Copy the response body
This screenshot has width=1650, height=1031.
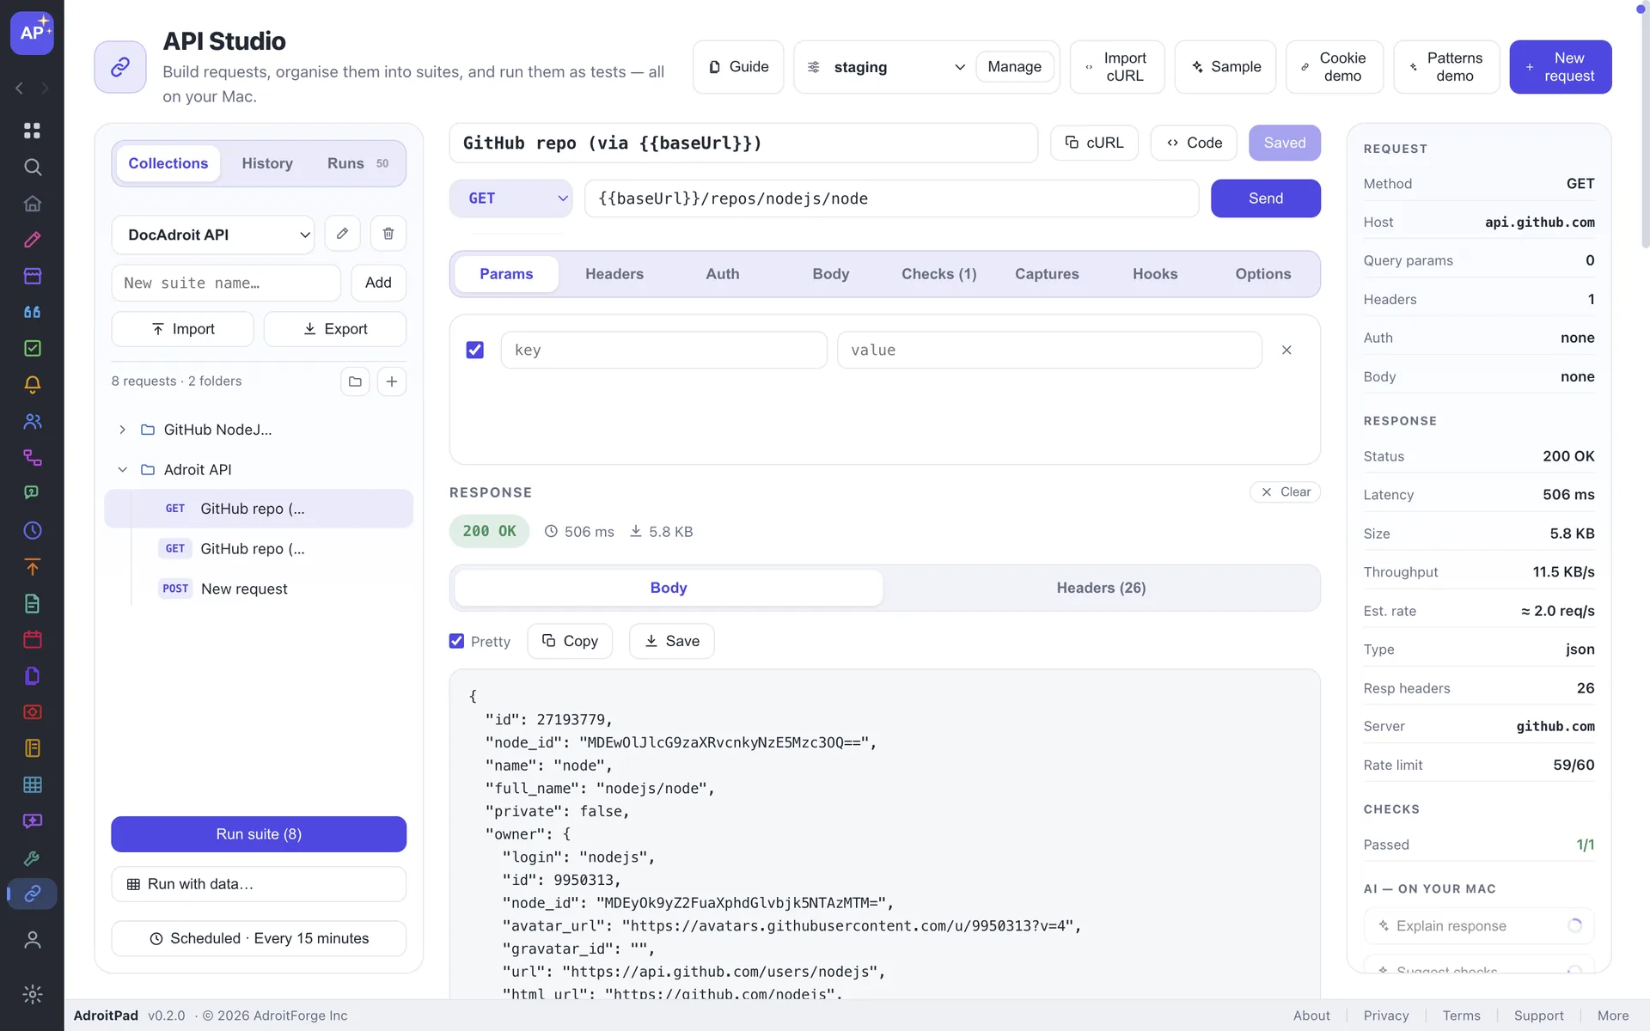[x=570, y=641]
